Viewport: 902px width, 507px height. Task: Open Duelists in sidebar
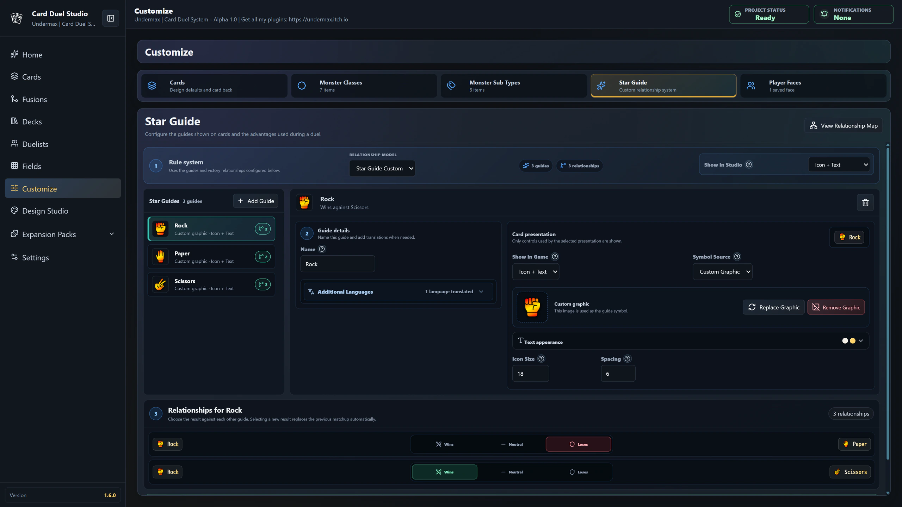pyautogui.click(x=63, y=144)
